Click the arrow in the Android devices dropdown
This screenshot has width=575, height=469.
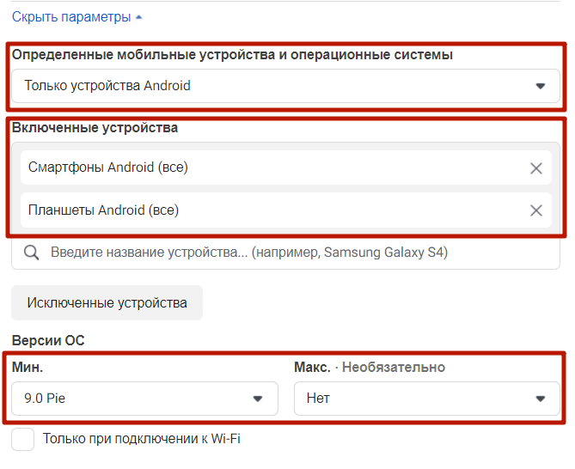[x=540, y=86]
